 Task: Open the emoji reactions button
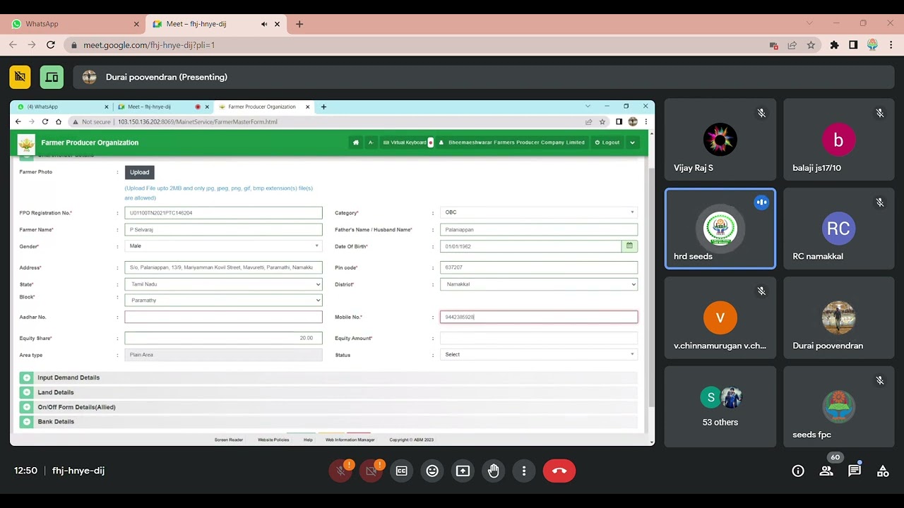[x=432, y=471]
